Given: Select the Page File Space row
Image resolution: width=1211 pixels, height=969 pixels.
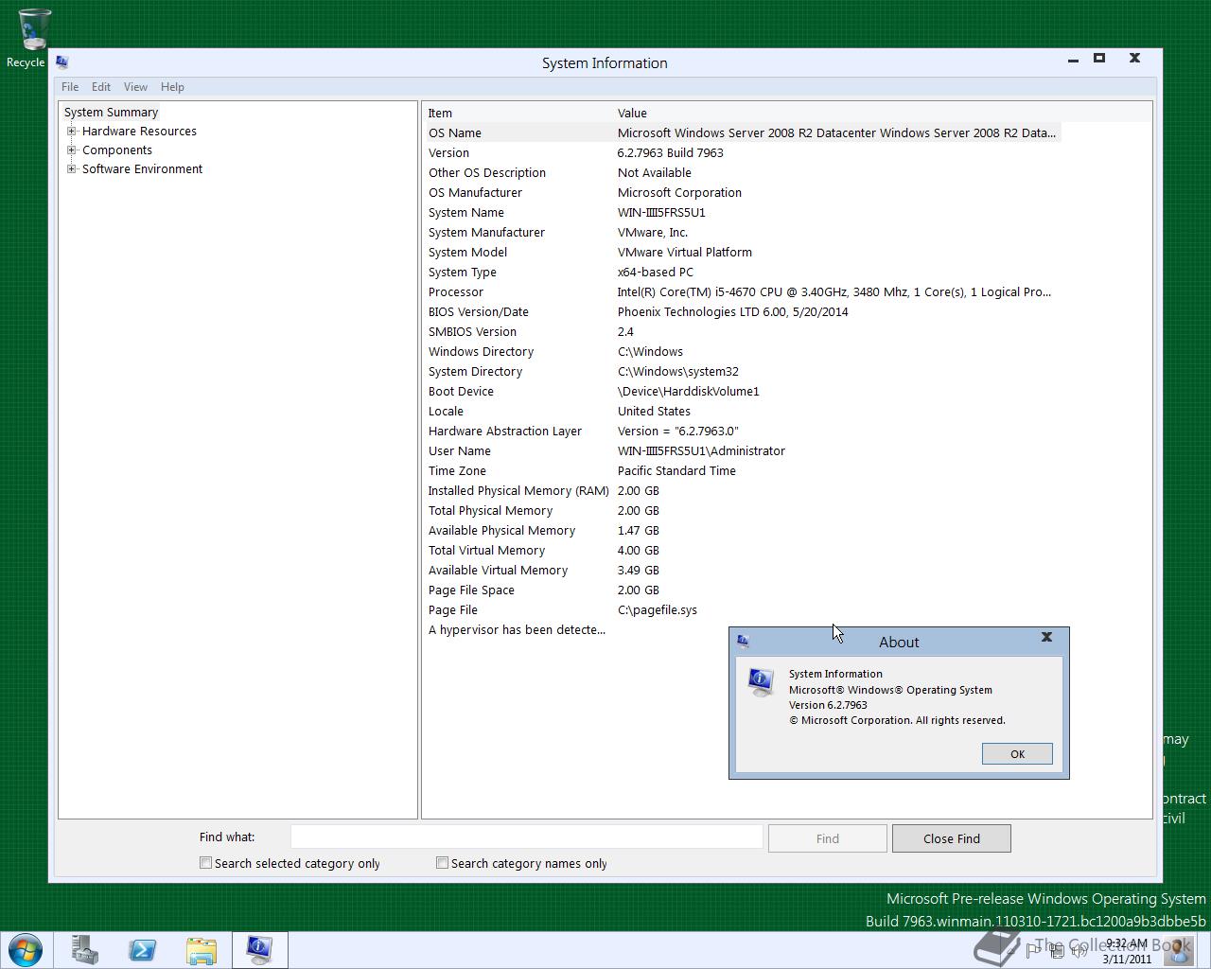Looking at the screenshot, I should pyautogui.click(x=743, y=590).
